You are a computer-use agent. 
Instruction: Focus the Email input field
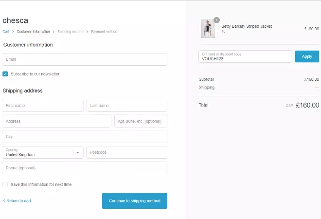coord(85,59)
